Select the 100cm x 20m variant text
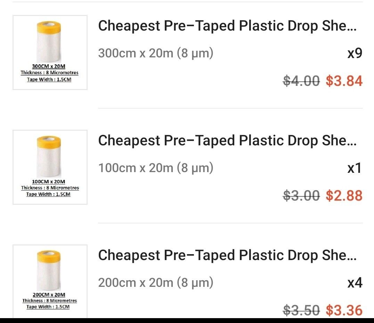 click(x=155, y=168)
